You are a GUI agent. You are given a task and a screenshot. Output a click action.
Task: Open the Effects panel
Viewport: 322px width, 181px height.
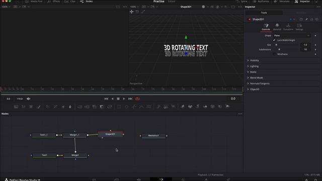pyautogui.click(x=54, y=2)
